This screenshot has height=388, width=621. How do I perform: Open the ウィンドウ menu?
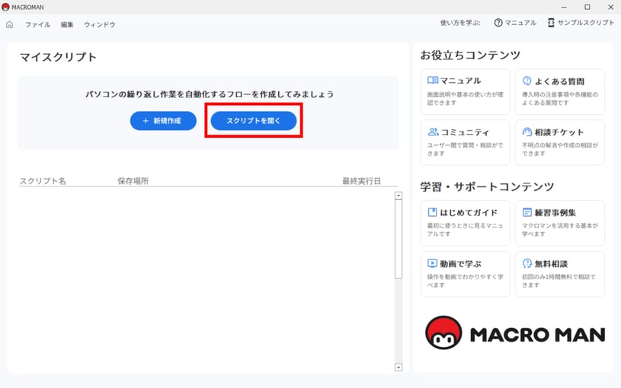[x=100, y=24]
